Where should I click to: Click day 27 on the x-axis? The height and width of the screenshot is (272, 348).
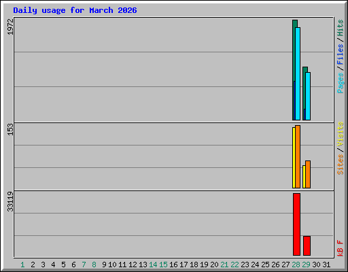[x=285, y=265]
